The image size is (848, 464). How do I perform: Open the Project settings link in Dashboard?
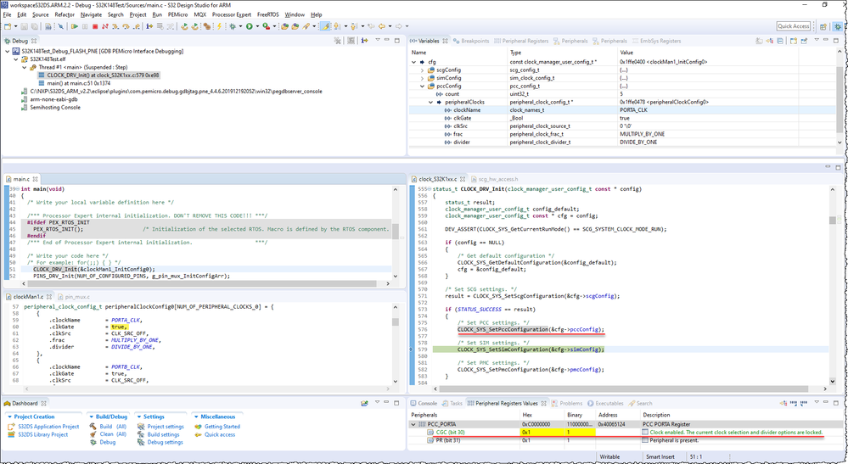(x=165, y=427)
